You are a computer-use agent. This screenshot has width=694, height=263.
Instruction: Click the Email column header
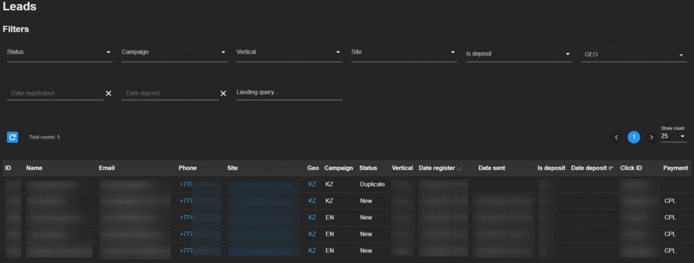(106, 168)
